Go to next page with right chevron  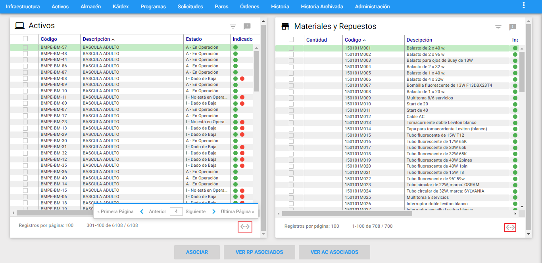[214, 212]
